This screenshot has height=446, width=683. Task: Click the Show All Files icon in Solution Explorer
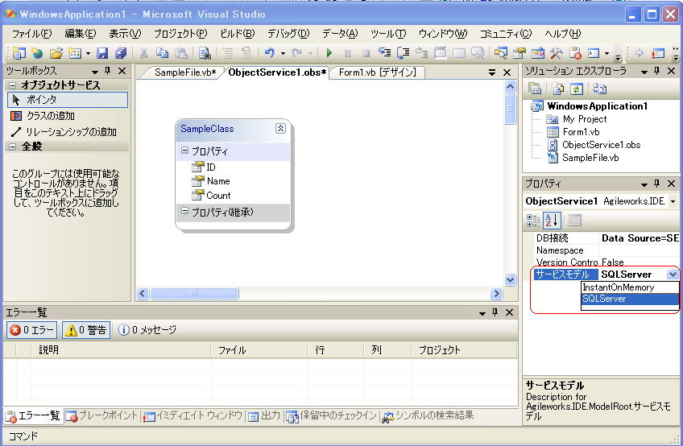pos(558,89)
